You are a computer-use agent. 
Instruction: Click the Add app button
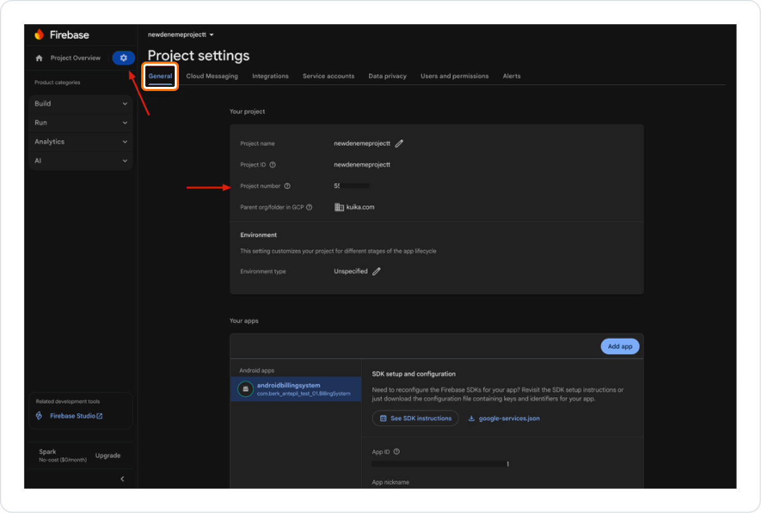click(x=620, y=346)
